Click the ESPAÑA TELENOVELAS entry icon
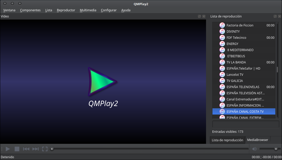 pyautogui.click(x=222, y=87)
